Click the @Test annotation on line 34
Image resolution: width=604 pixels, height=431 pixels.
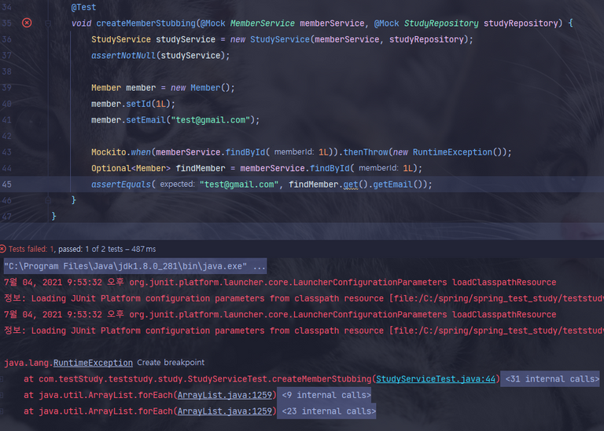pos(83,7)
